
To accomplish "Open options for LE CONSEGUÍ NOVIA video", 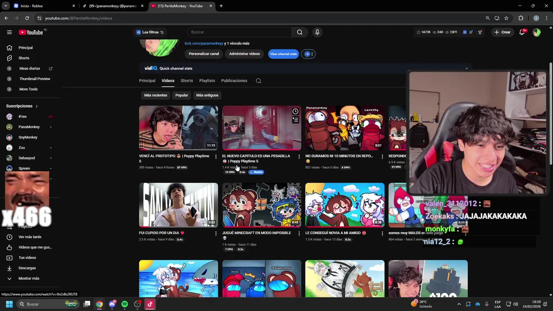I will (x=382, y=233).
